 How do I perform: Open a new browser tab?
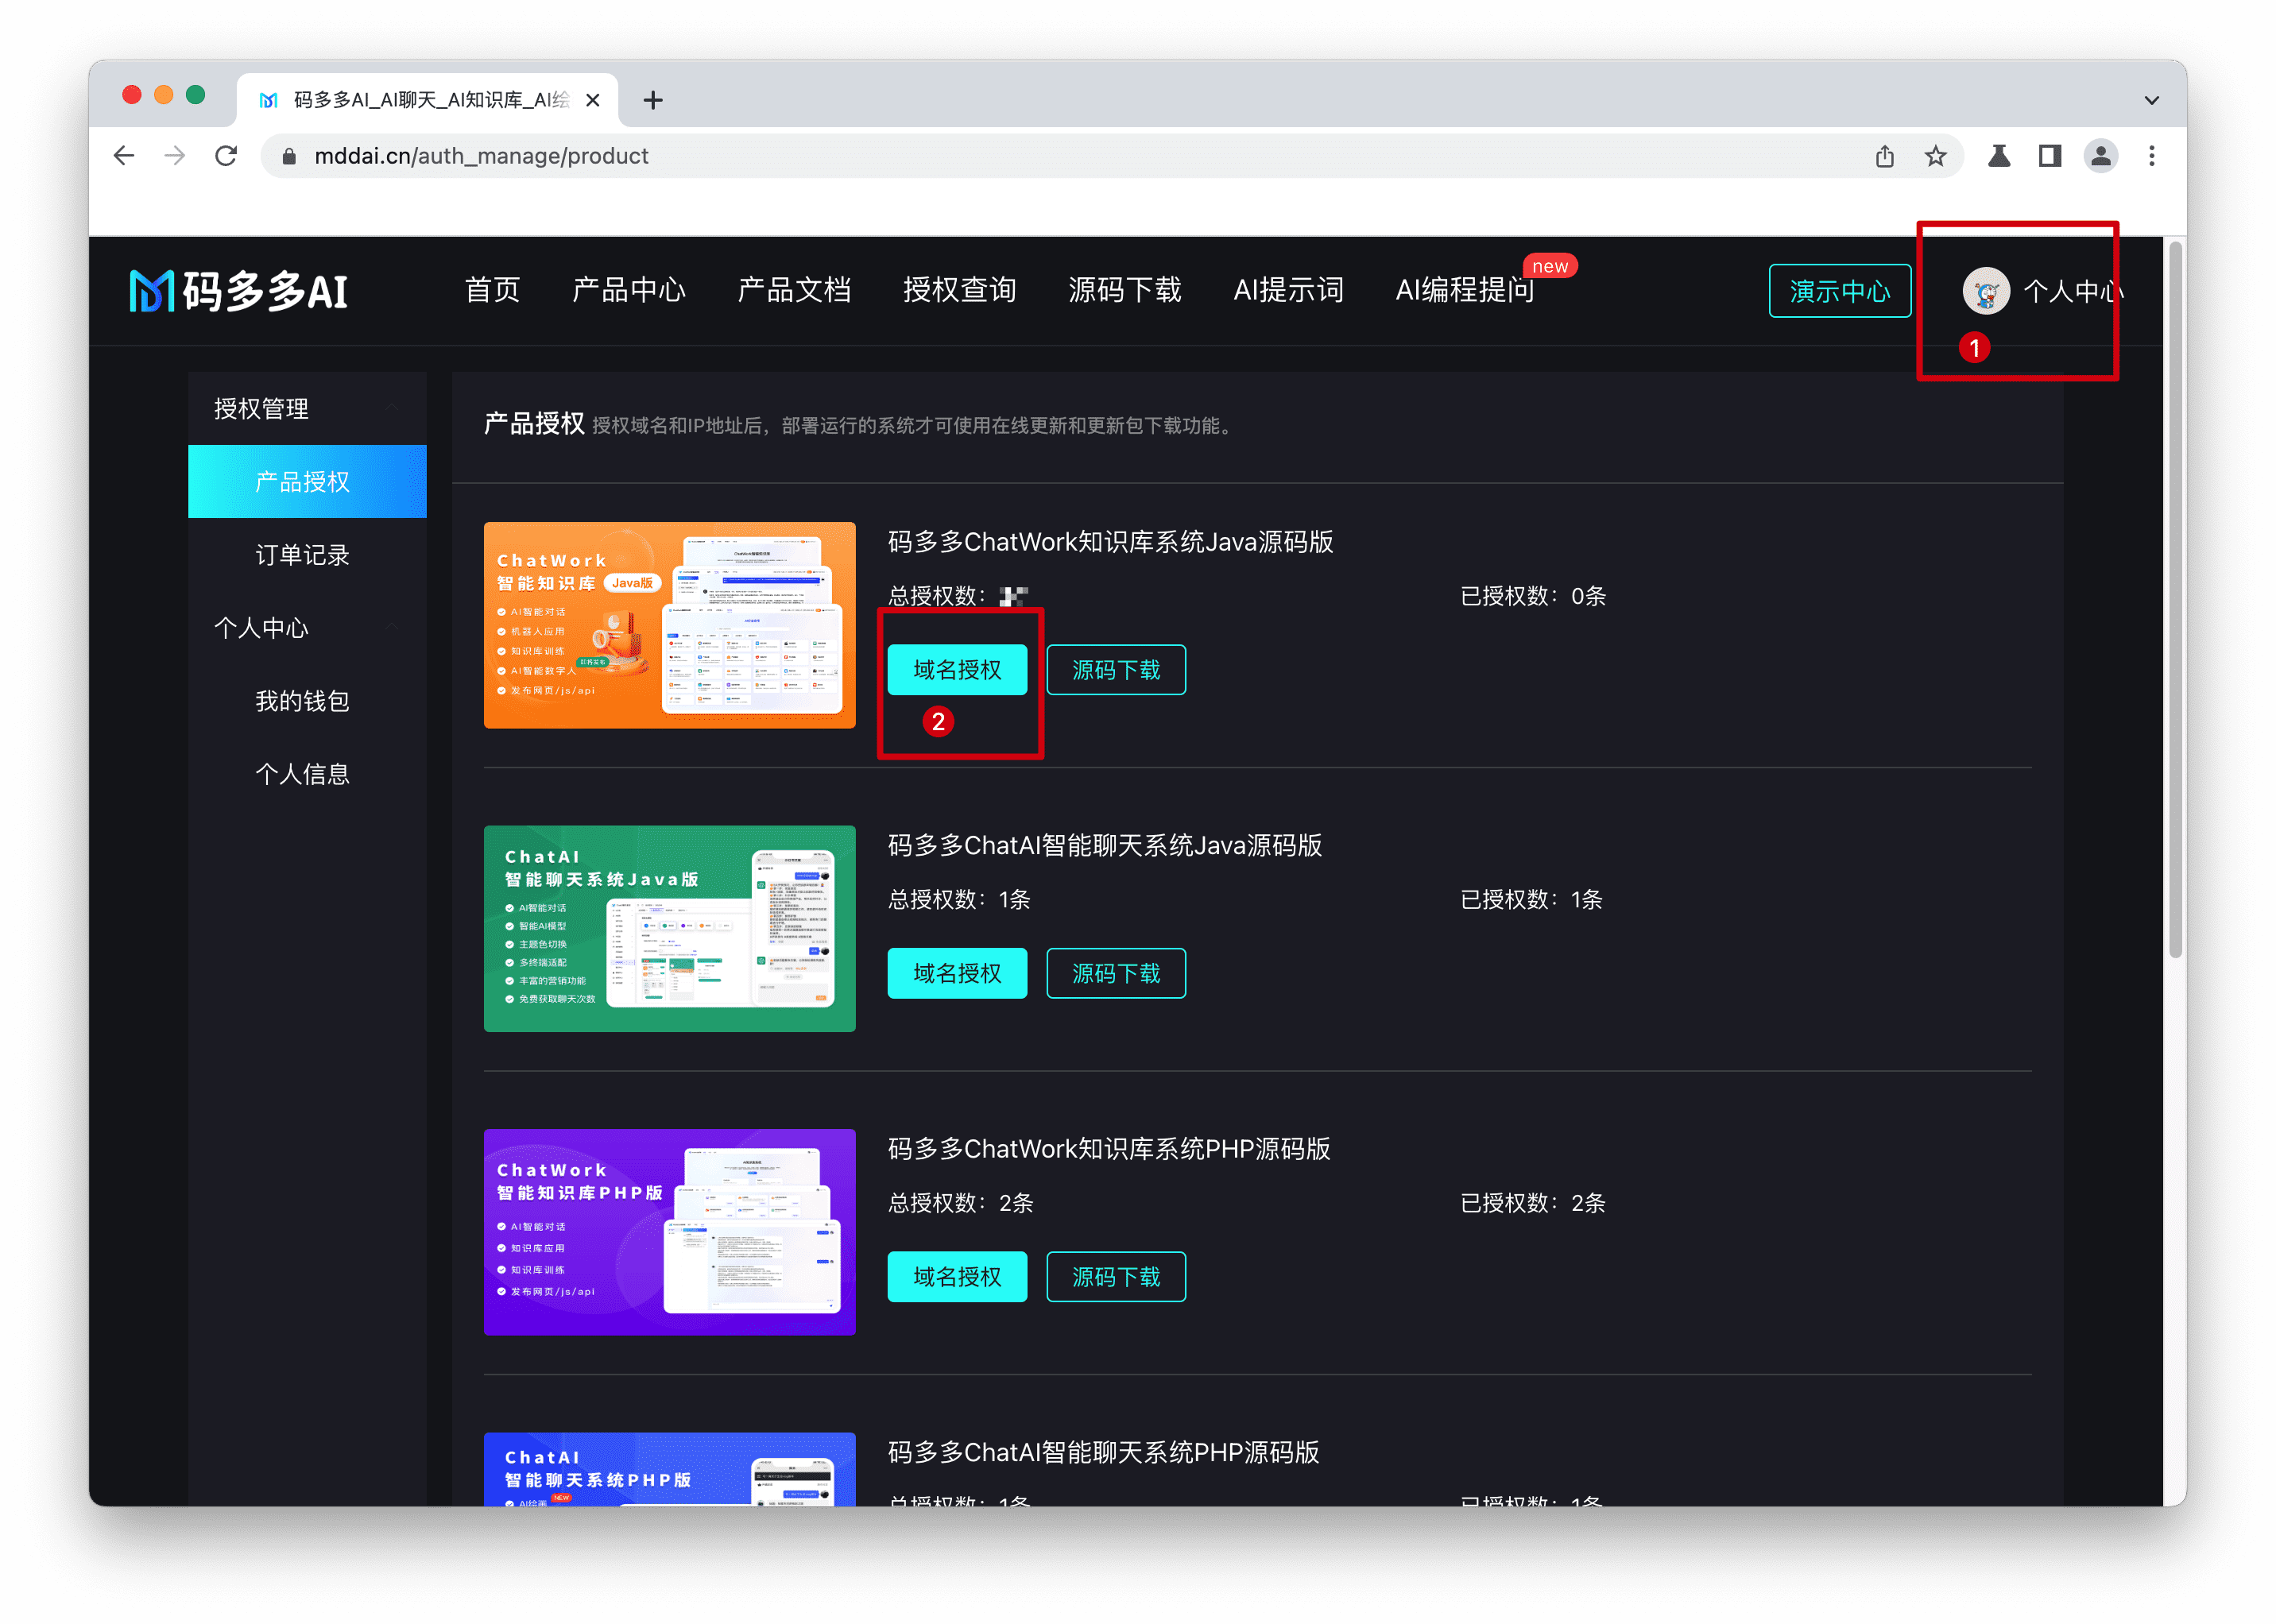coord(653,100)
